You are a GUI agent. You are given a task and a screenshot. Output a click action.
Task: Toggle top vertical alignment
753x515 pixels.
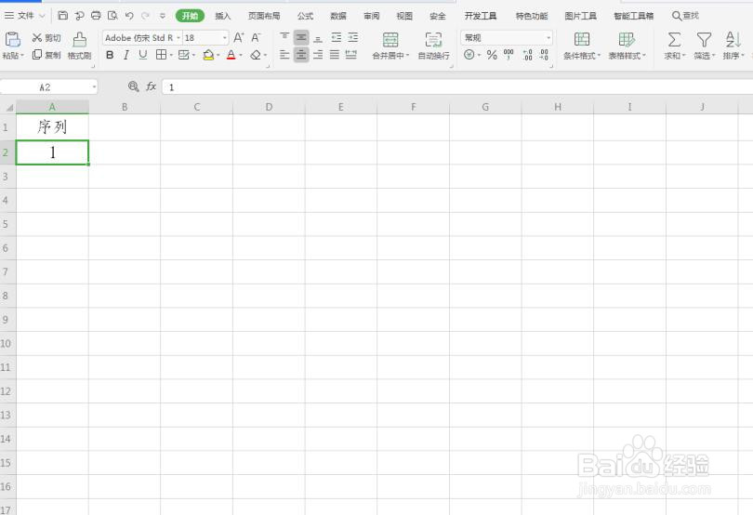click(x=284, y=37)
